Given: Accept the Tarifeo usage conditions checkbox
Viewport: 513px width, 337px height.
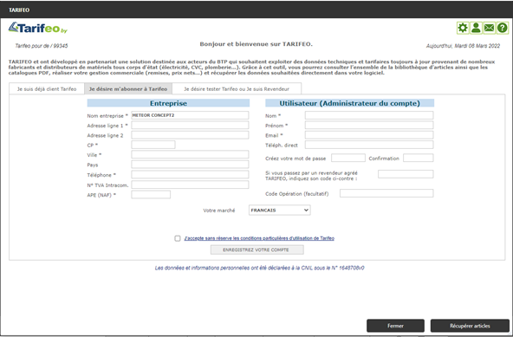Looking at the screenshot, I should point(178,238).
